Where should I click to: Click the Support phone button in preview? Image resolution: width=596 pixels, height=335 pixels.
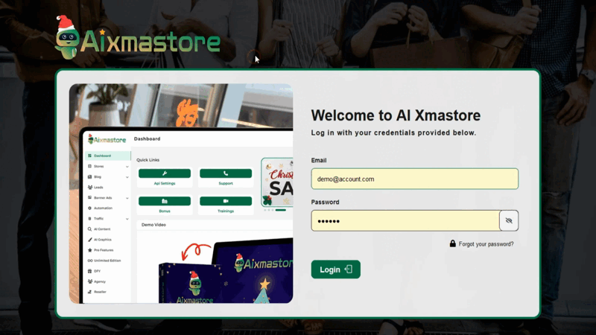(226, 173)
